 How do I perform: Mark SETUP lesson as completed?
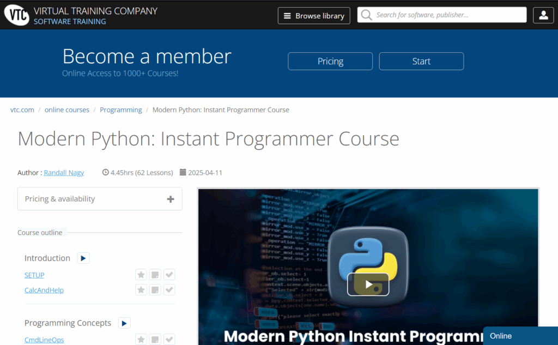169,275
